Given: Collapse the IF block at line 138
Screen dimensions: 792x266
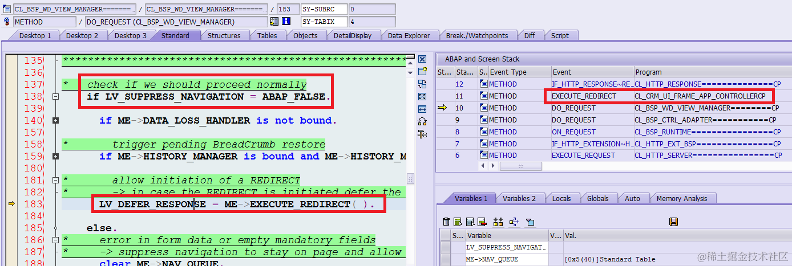Looking at the screenshot, I should 55,97.
